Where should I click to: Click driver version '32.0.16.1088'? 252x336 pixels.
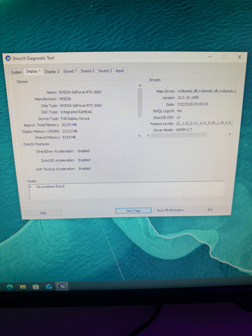click(x=188, y=97)
